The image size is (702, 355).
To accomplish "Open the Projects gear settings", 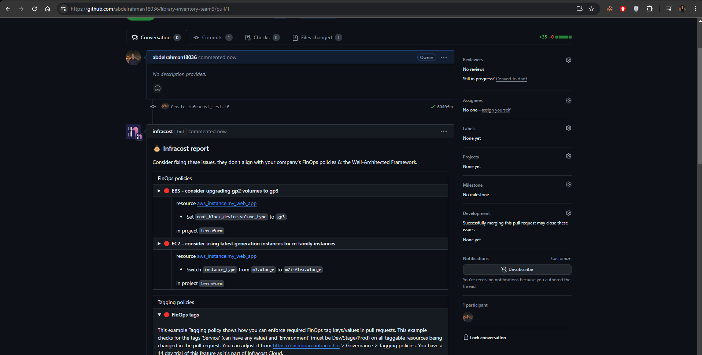I will point(568,156).
